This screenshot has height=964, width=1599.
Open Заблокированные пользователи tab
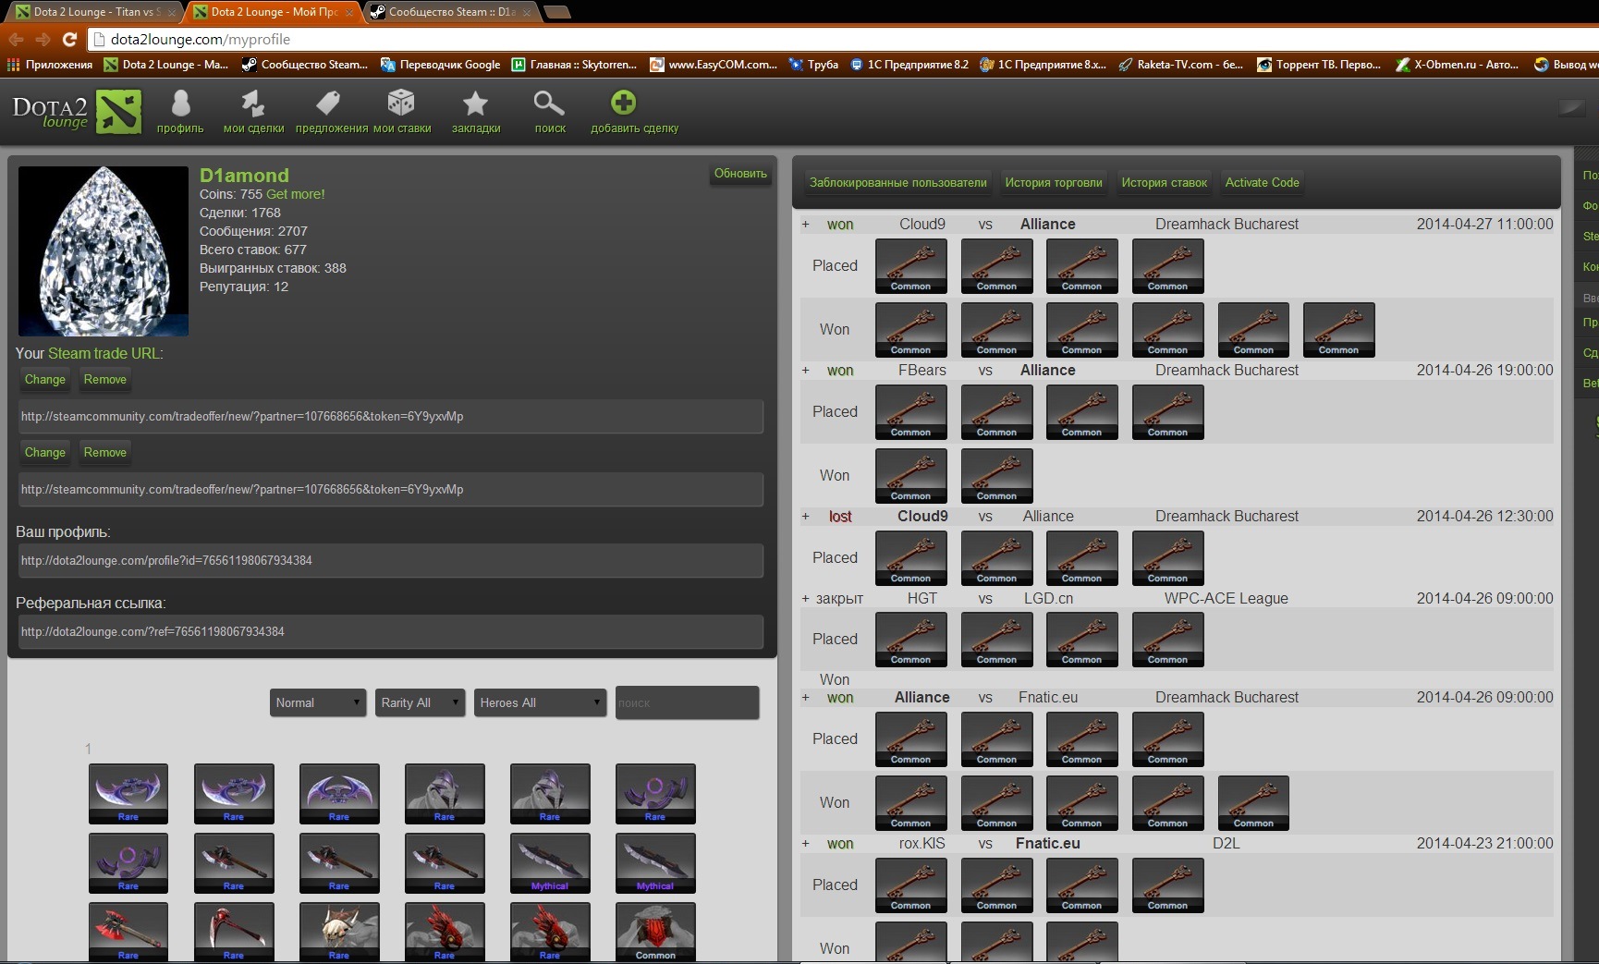(897, 183)
